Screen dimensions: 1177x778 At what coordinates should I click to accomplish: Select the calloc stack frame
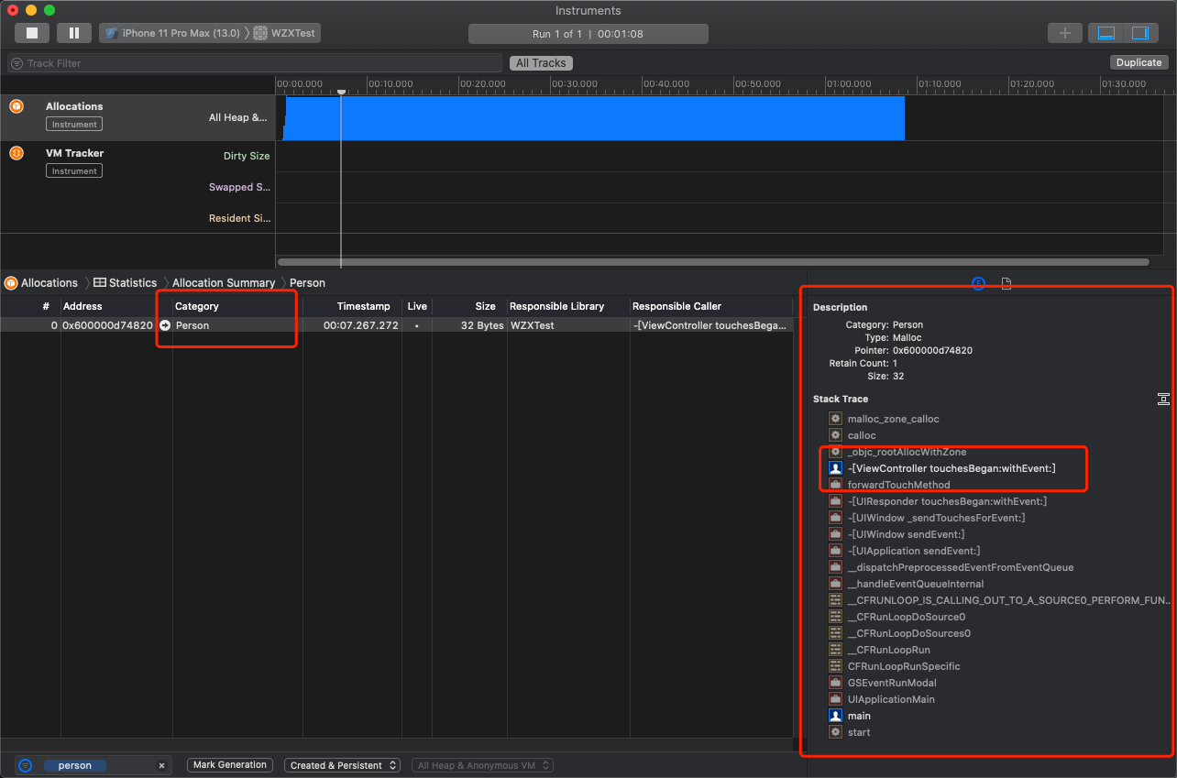coord(862,435)
